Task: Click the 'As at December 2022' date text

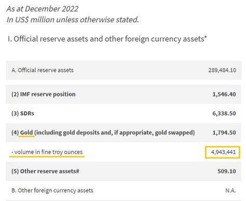Action: [x=43, y=9]
